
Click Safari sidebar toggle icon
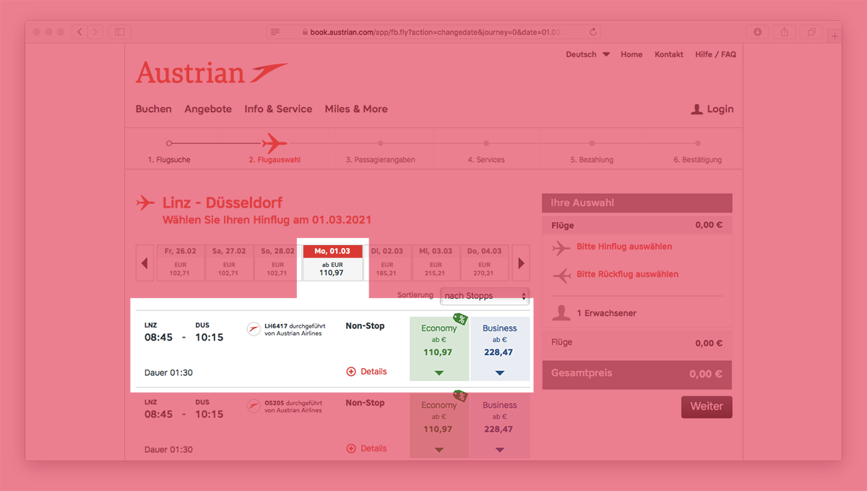click(x=120, y=32)
